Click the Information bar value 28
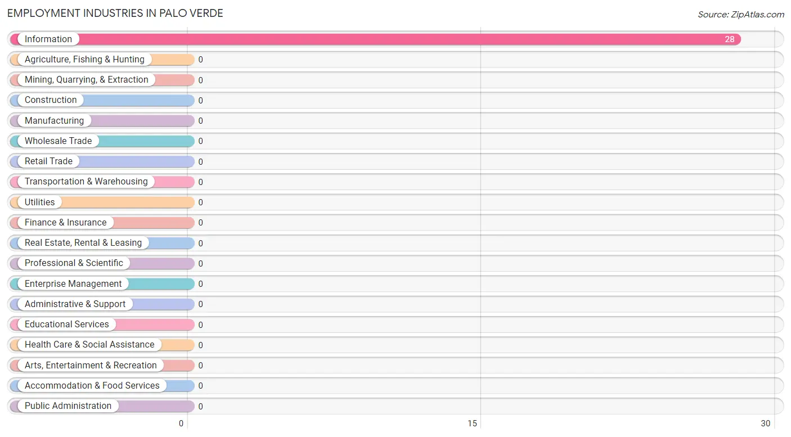Viewport: 791px width, 437px height. pos(729,39)
